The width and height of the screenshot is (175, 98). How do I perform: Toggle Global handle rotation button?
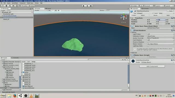click(x=31, y=6)
